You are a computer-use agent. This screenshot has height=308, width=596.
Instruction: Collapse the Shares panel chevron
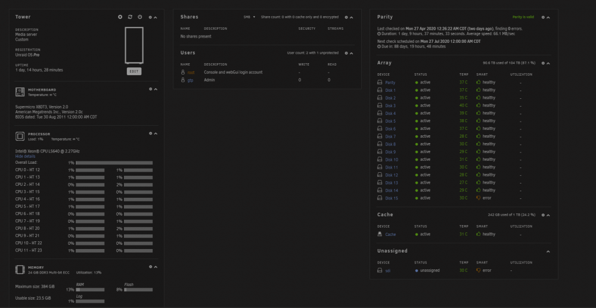pos(352,17)
